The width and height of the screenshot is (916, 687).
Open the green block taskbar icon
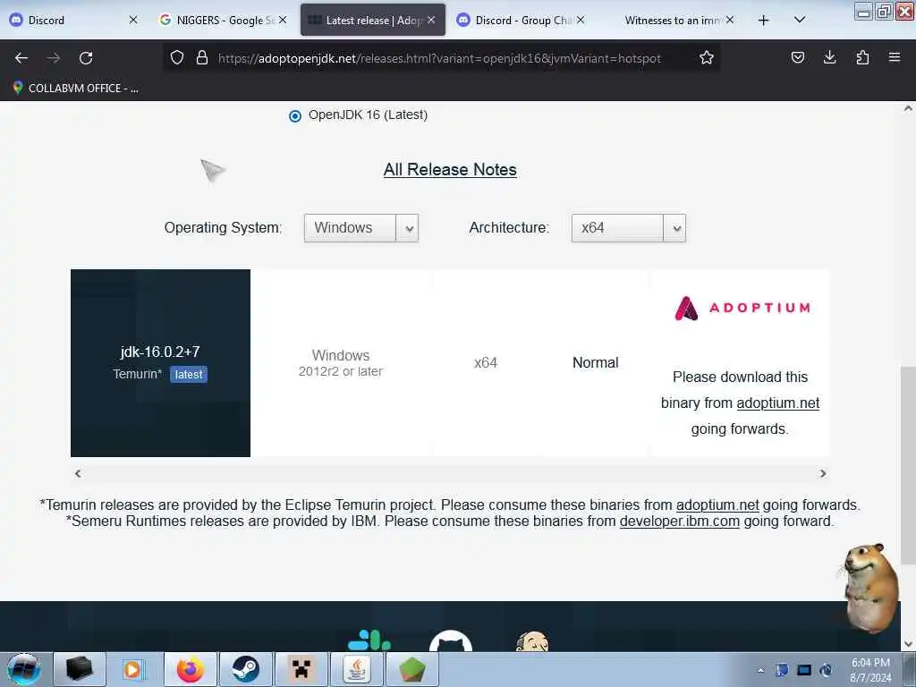(x=411, y=669)
